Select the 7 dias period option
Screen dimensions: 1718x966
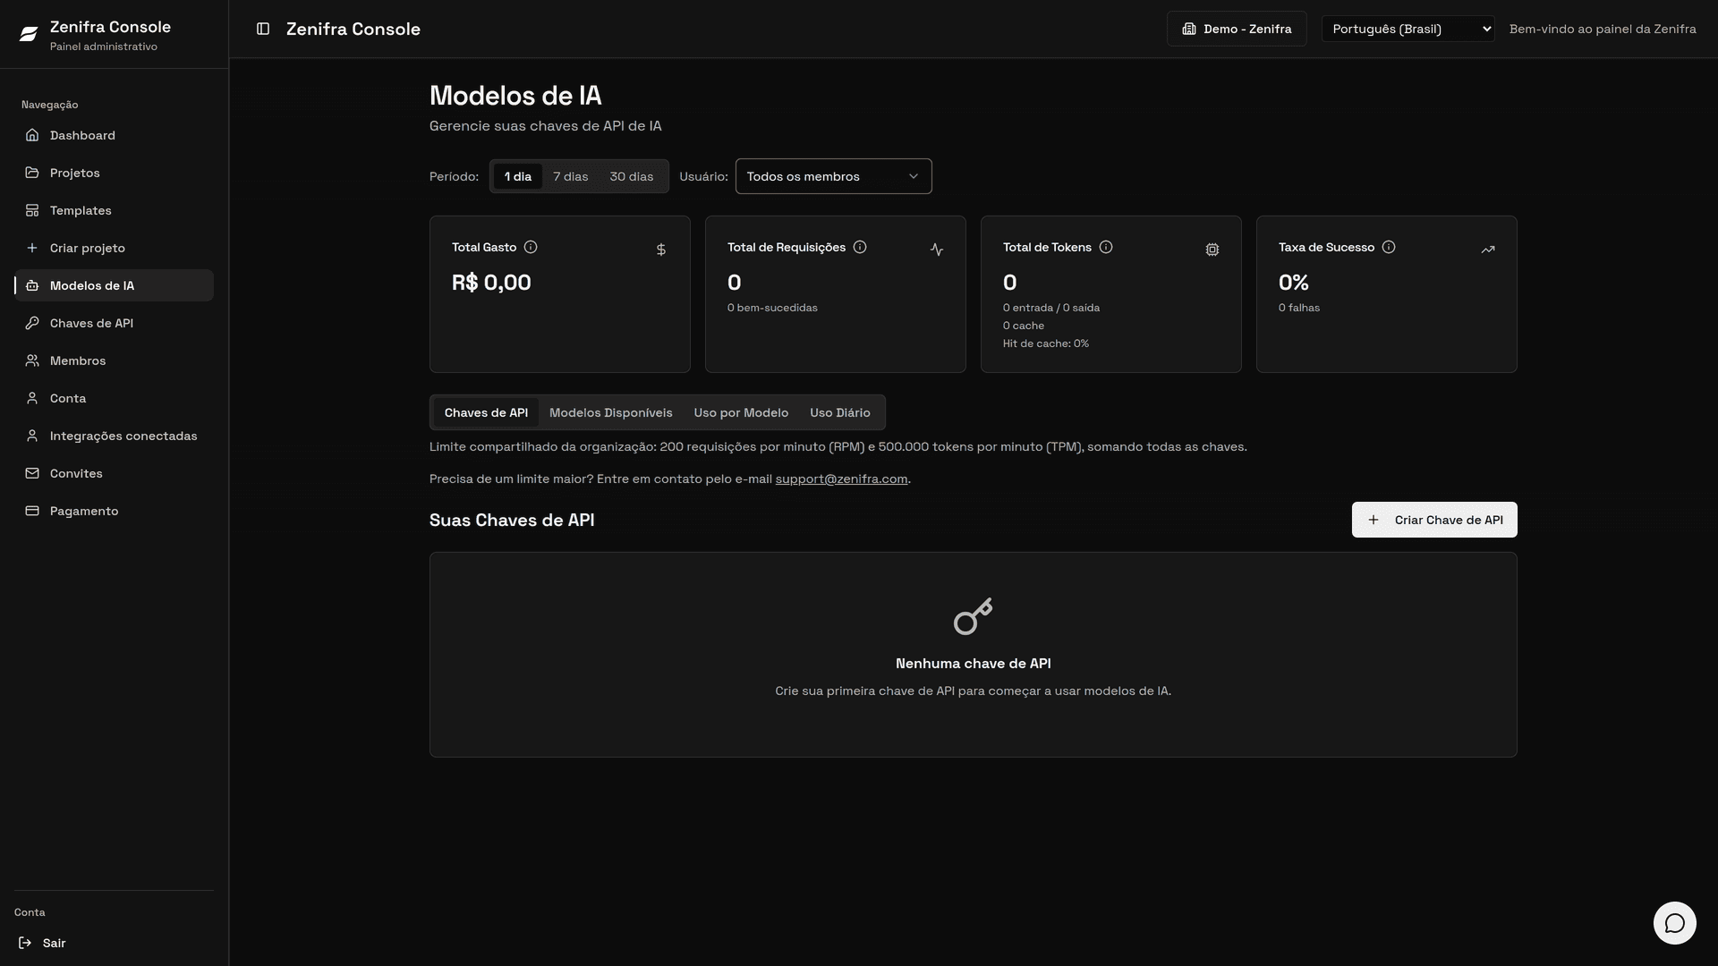pos(571,176)
